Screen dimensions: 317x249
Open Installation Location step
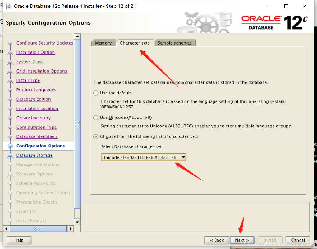[x=37, y=108]
